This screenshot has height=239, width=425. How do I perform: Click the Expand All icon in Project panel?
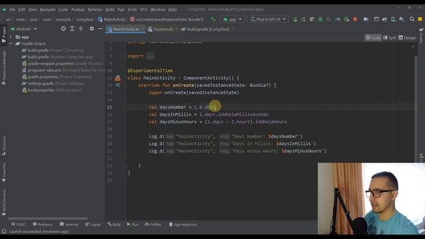[x=72, y=29]
